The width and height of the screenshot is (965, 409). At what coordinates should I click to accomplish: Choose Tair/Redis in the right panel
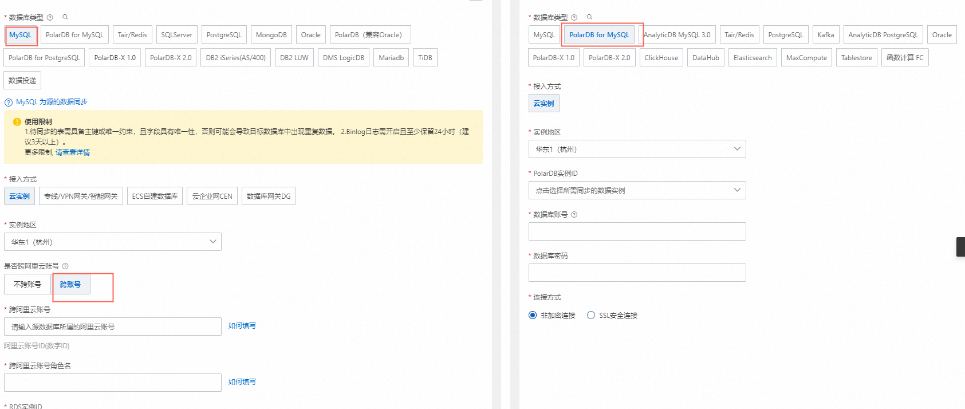(739, 35)
